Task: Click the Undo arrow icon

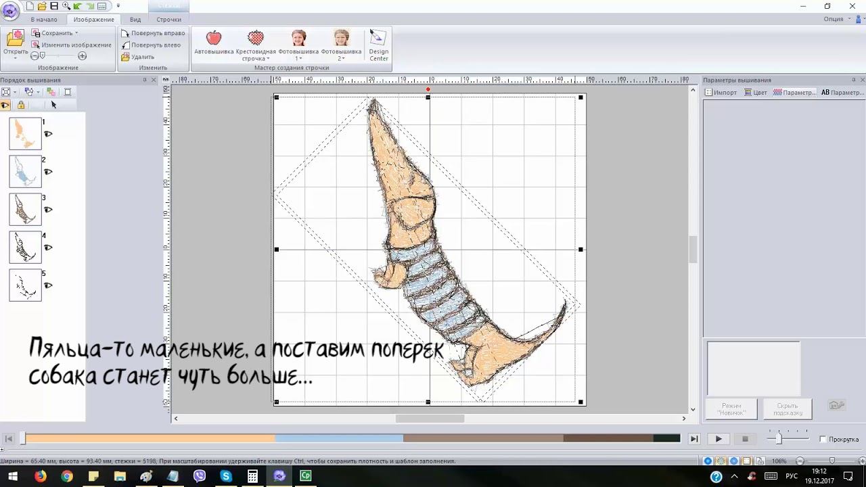Action: coord(77,6)
